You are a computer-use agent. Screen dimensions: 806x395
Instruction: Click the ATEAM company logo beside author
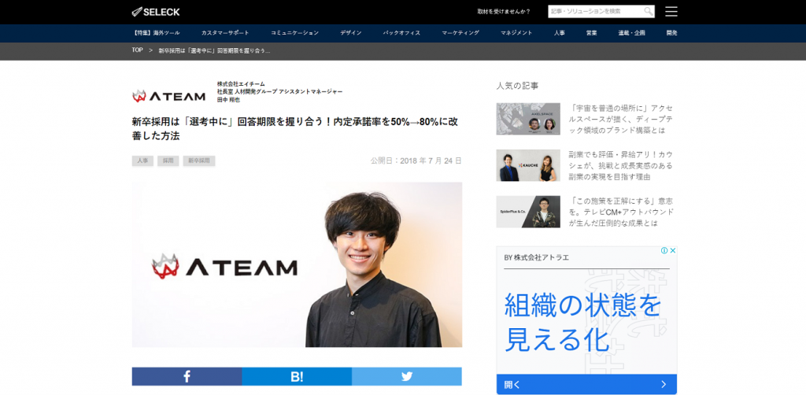tap(168, 95)
